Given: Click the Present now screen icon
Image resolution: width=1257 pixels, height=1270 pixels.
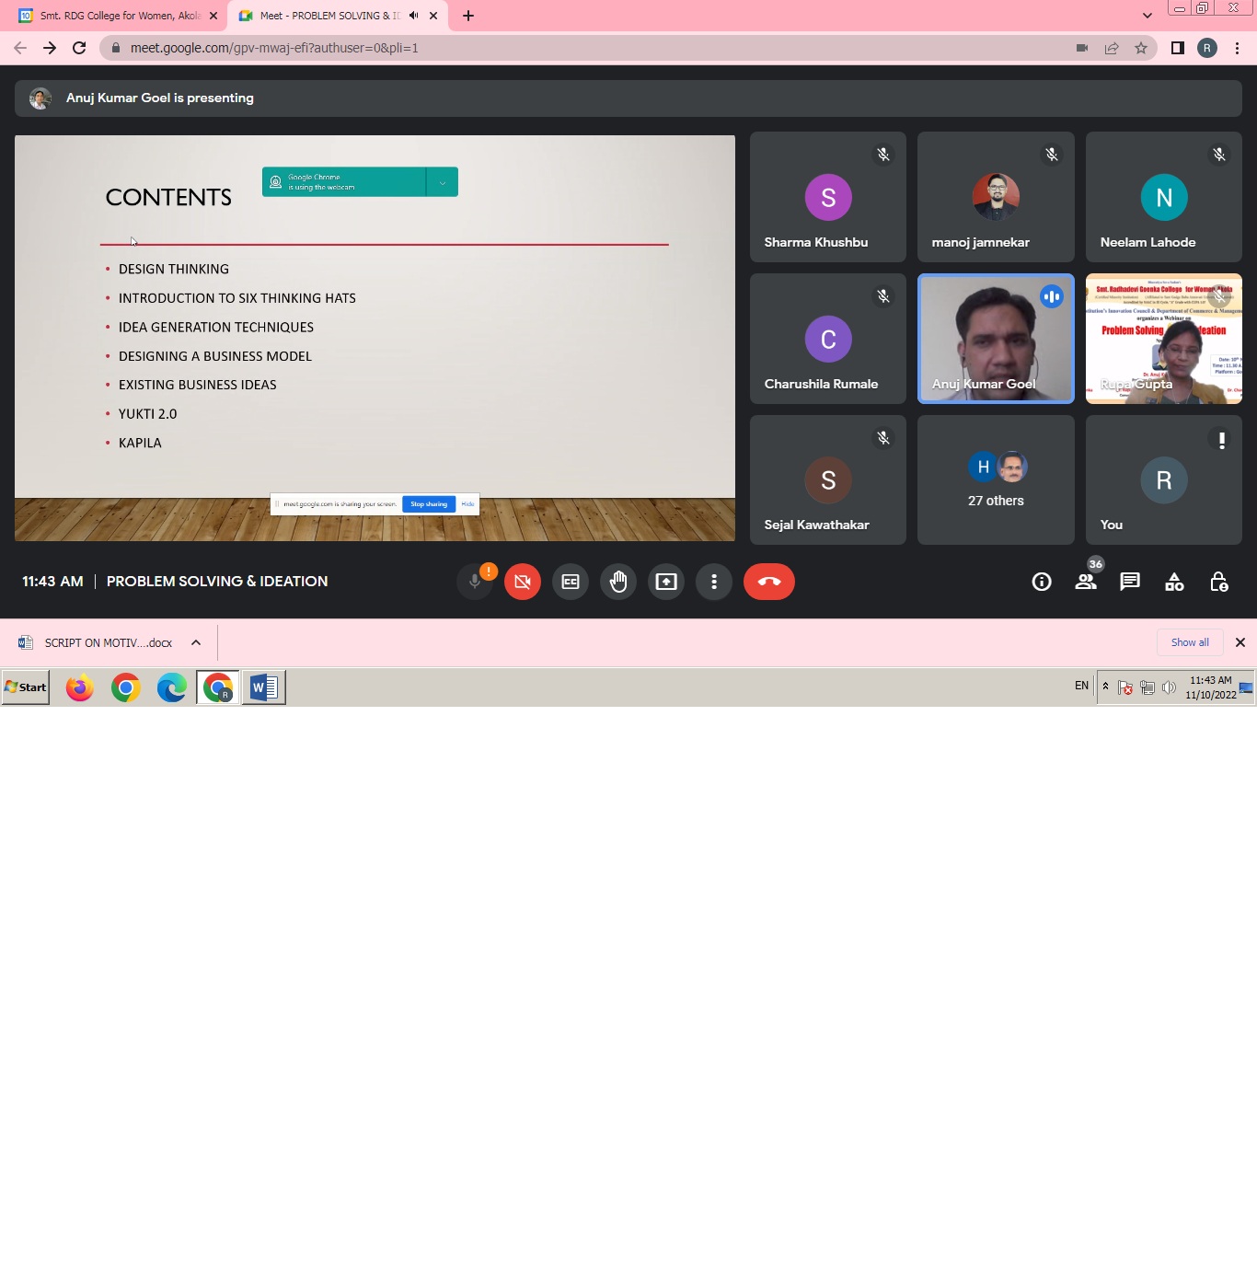Looking at the screenshot, I should [665, 582].
